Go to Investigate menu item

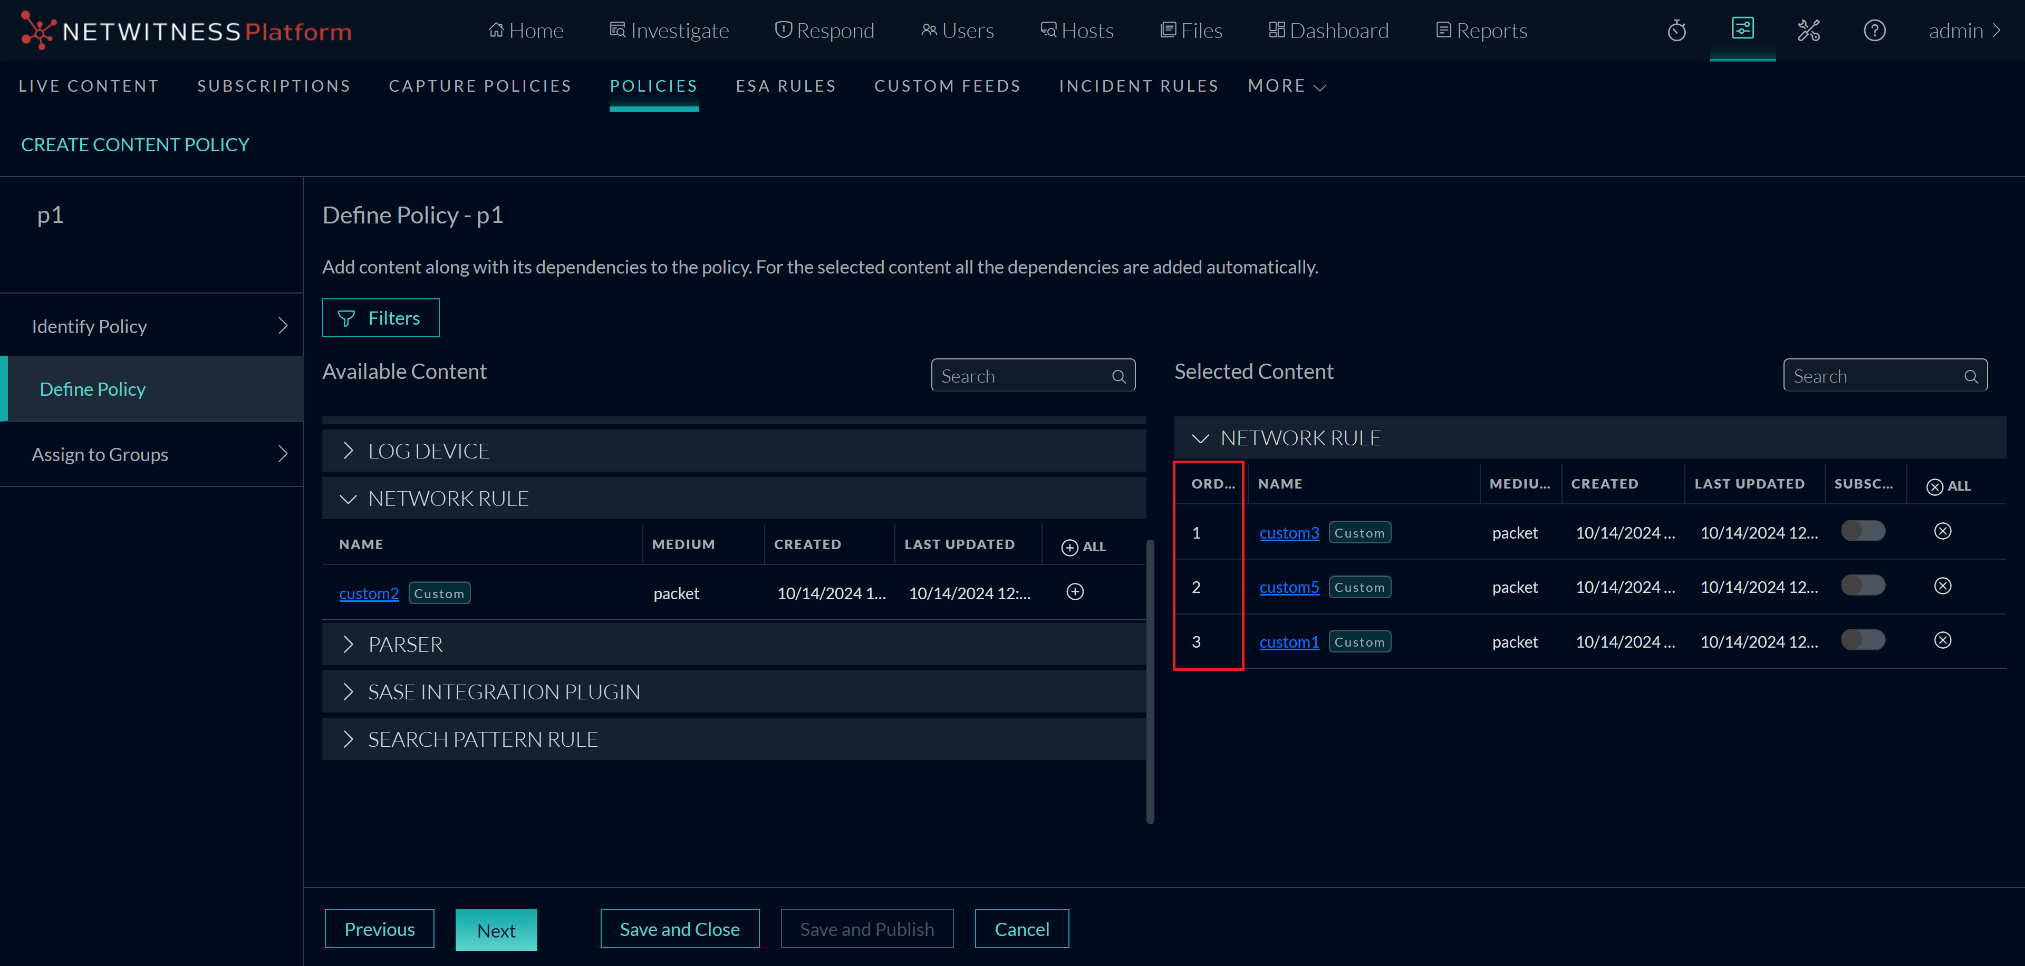[x=669, y=31]
